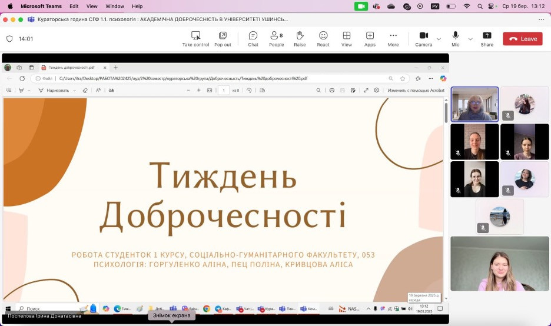The image size is (551, 326).
Task: Leave the meeting with Leave button
Action: 523,39
